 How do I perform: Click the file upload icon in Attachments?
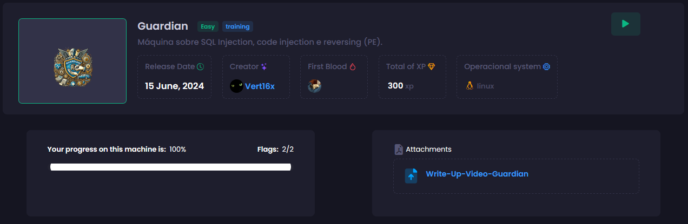[x=411, y=175]
